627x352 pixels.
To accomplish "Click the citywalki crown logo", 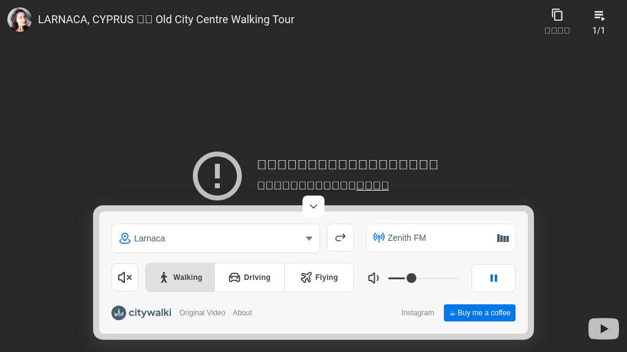I will (x=119, y=313).
